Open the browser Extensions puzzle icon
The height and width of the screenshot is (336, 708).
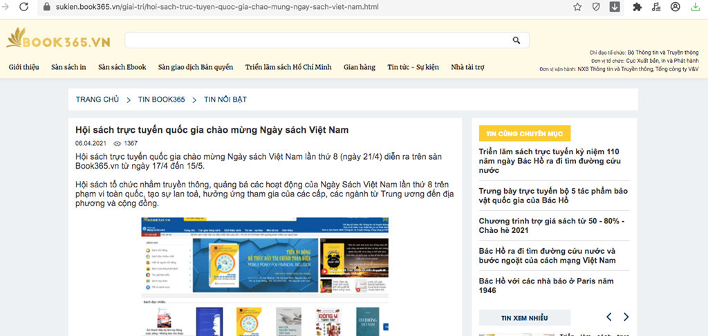coord(637,7)
